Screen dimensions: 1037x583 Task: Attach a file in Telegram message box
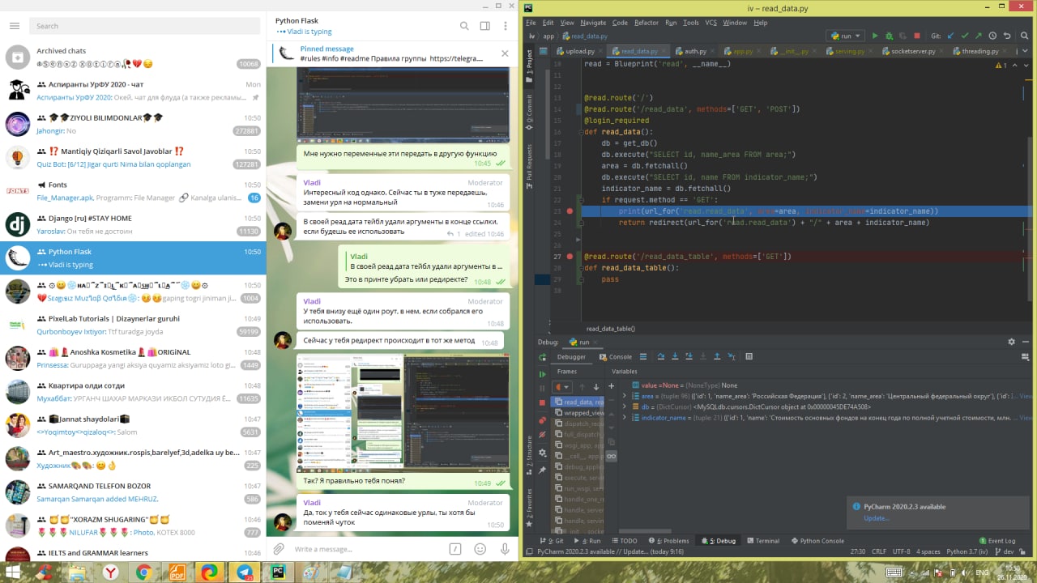pos(278,548)
